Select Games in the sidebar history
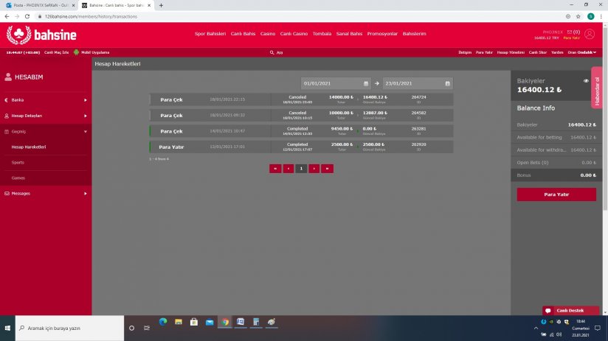This screenshot has width=608, height=341. coord(18,178)
